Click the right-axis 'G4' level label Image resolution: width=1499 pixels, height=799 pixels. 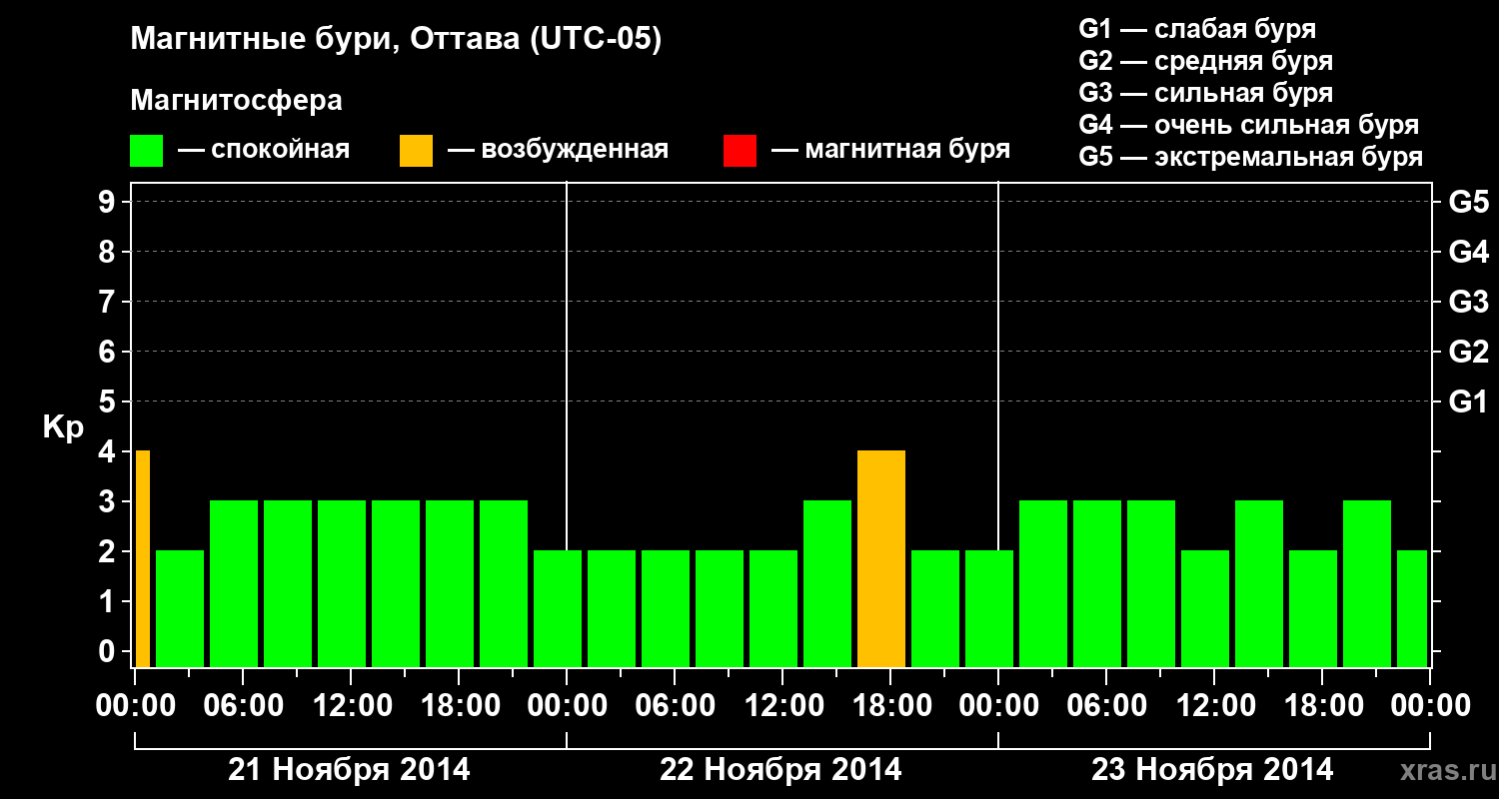click(1468, 253)
